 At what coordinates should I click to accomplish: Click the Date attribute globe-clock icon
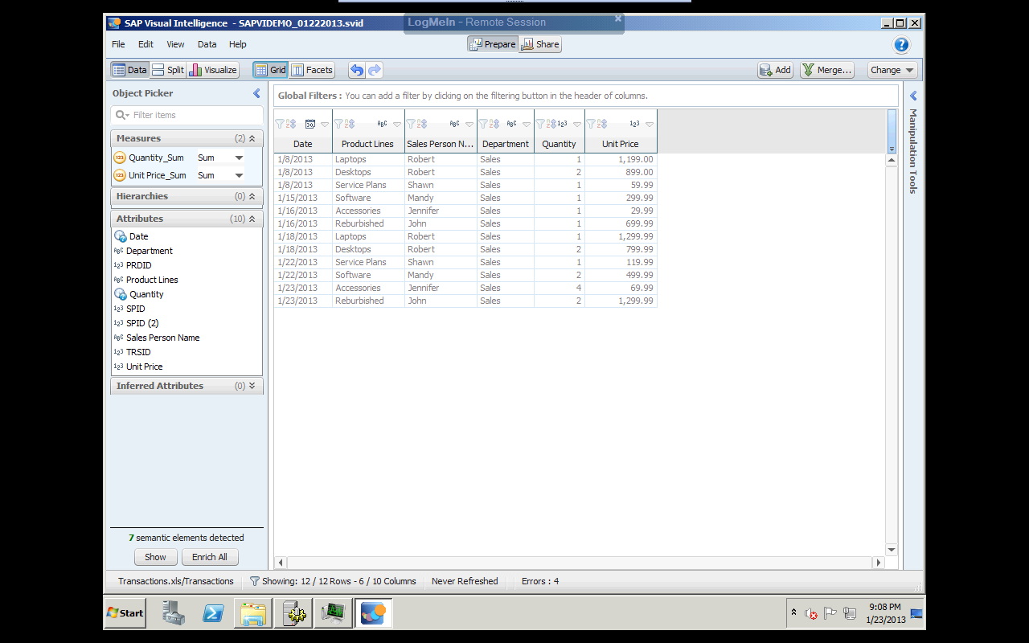point(121,236)
